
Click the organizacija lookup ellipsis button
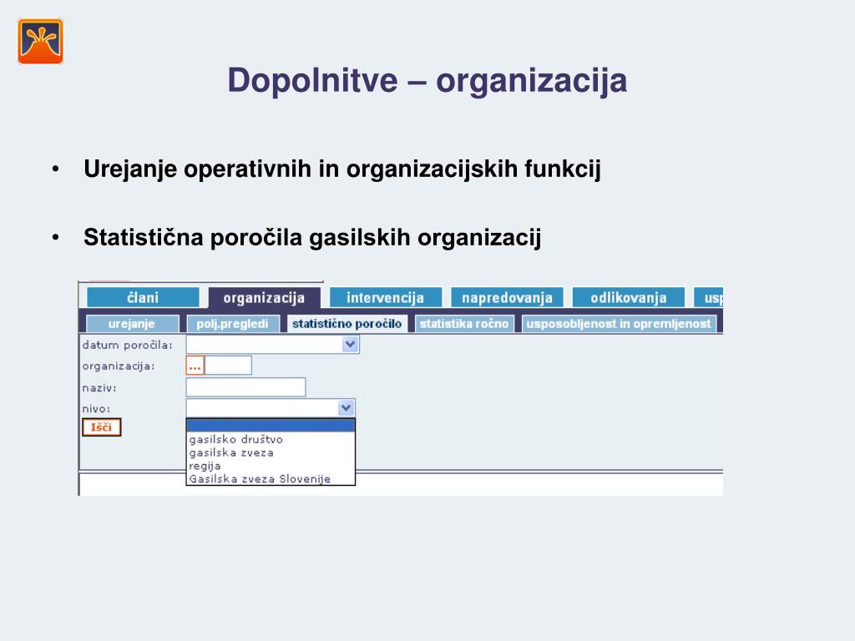pos(195,366)
